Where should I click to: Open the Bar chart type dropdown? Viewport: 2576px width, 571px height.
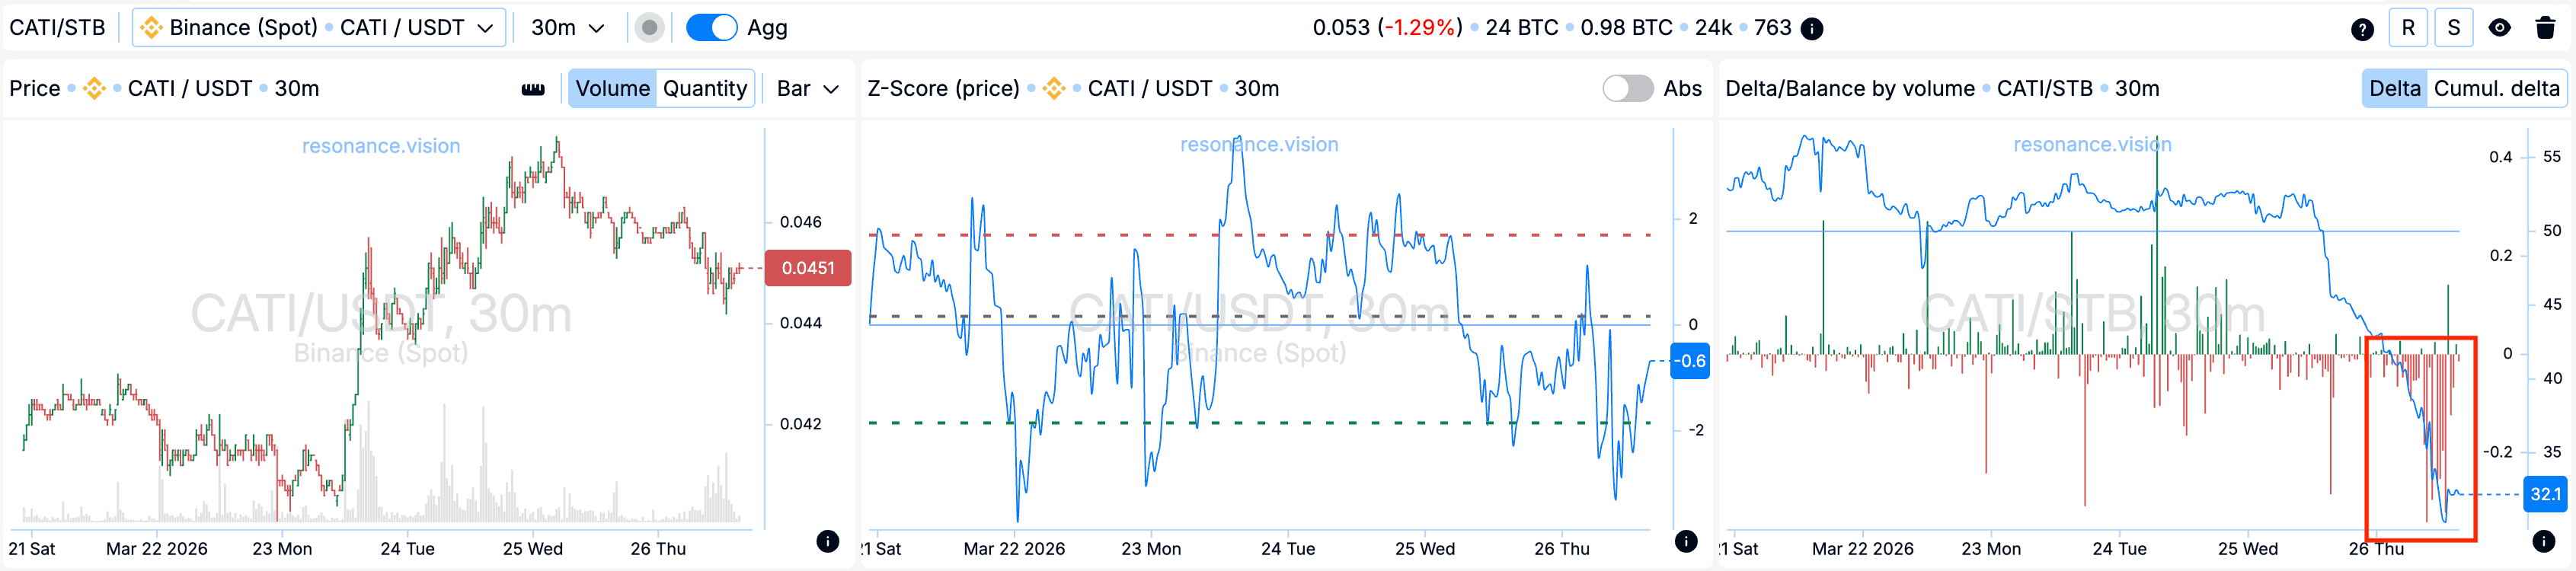(x=807, y=89)
